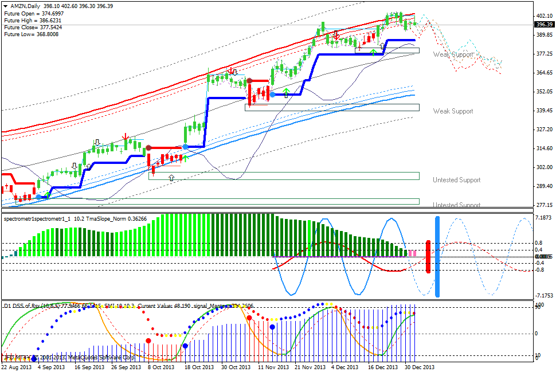
Task: Click the hollow down-arrow marker above late September candles
Action: [97, 142]
